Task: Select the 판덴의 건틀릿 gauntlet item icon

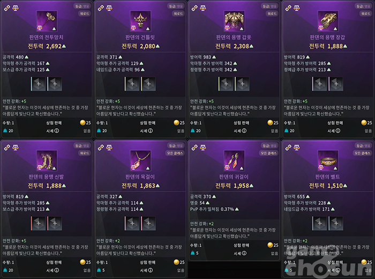Action: tap(140, 21)
